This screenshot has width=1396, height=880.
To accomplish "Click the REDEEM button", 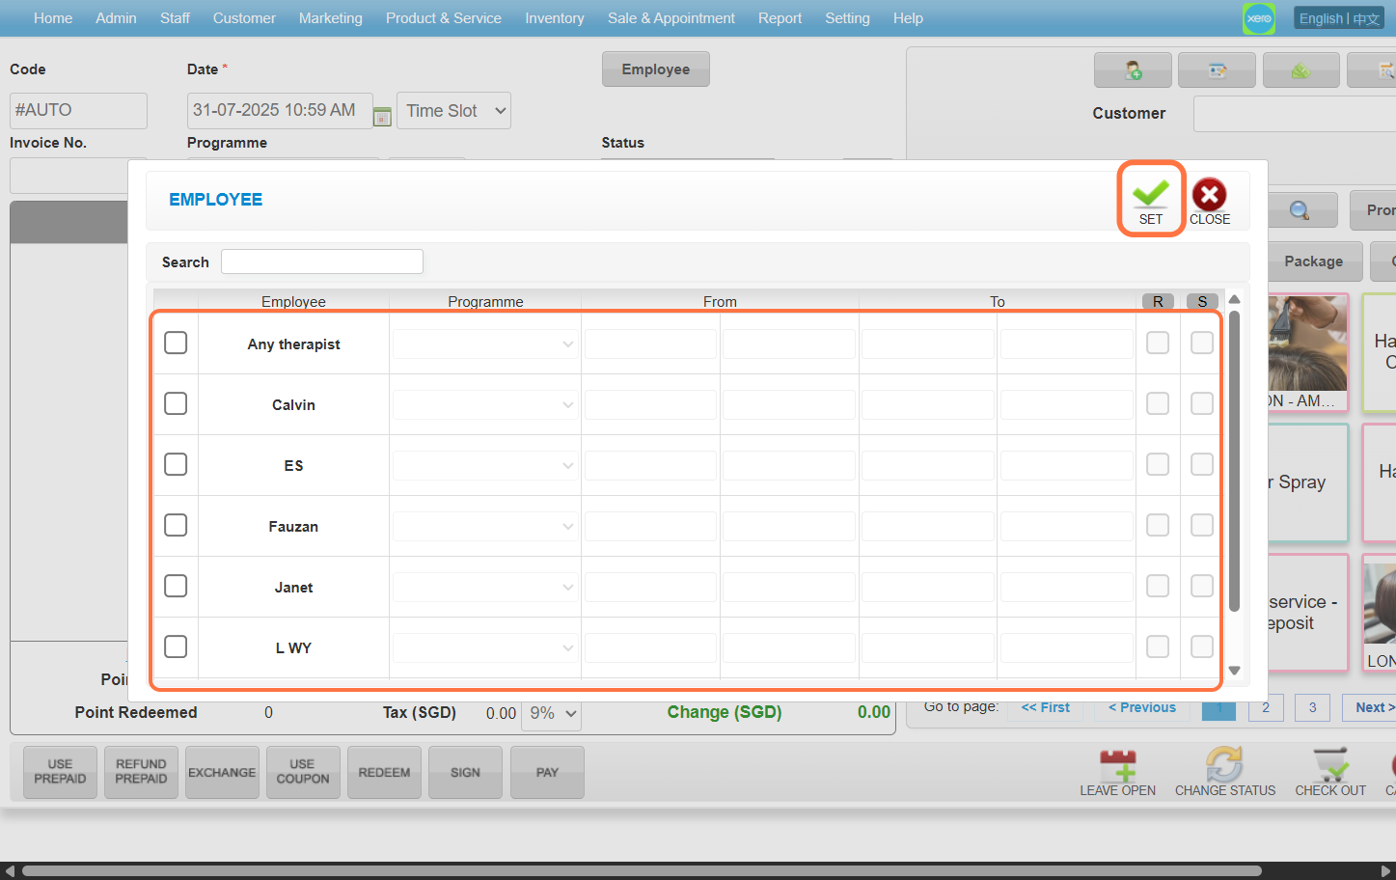I will [384, 773].
